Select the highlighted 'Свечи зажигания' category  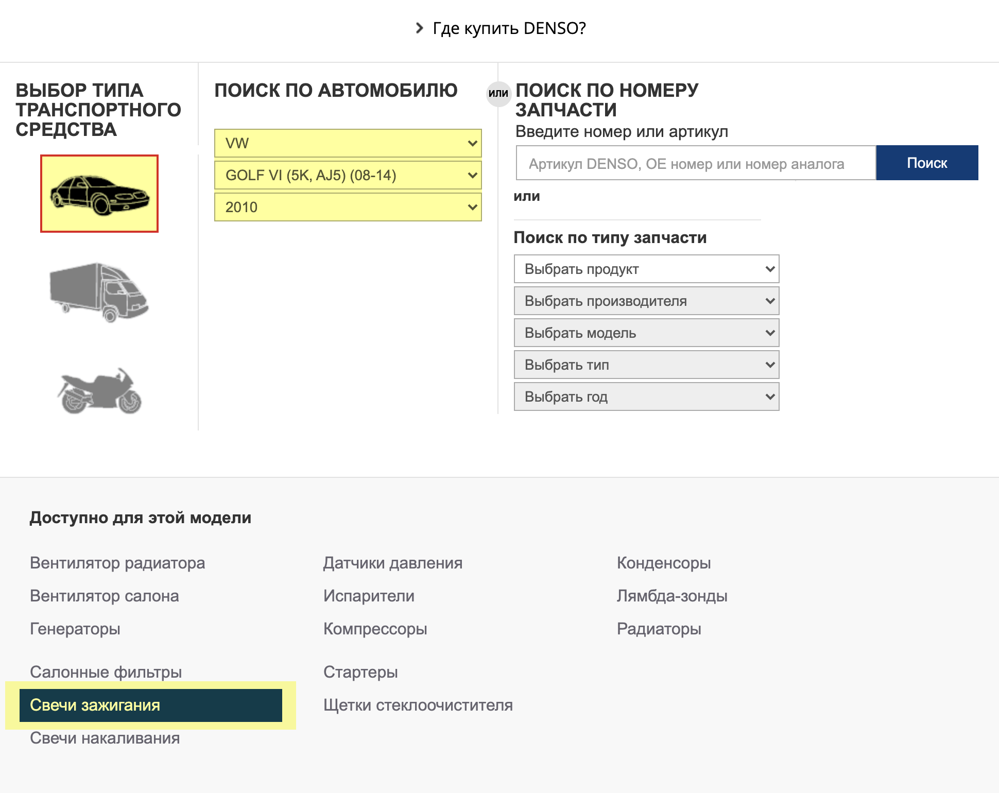[151, 705]
